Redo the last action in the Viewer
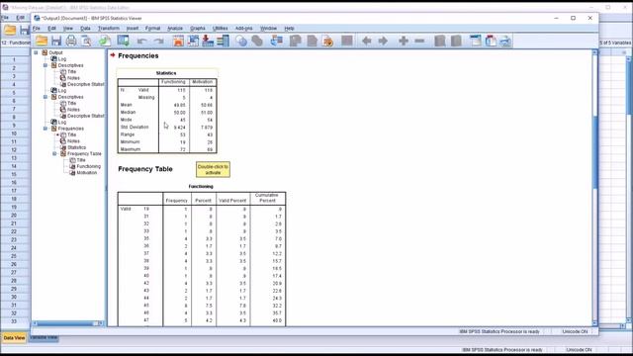The image size is (633, 356). pyautogui.click(x=158, y=41)
